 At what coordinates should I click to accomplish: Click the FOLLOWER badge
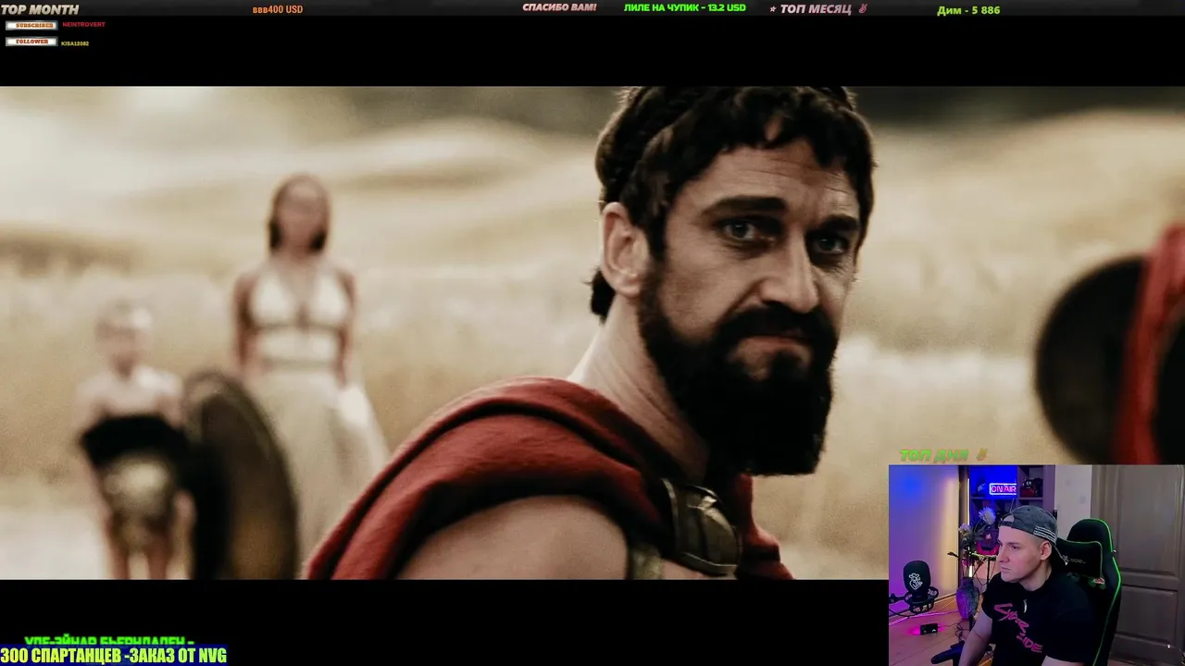[x=31, y=42]
